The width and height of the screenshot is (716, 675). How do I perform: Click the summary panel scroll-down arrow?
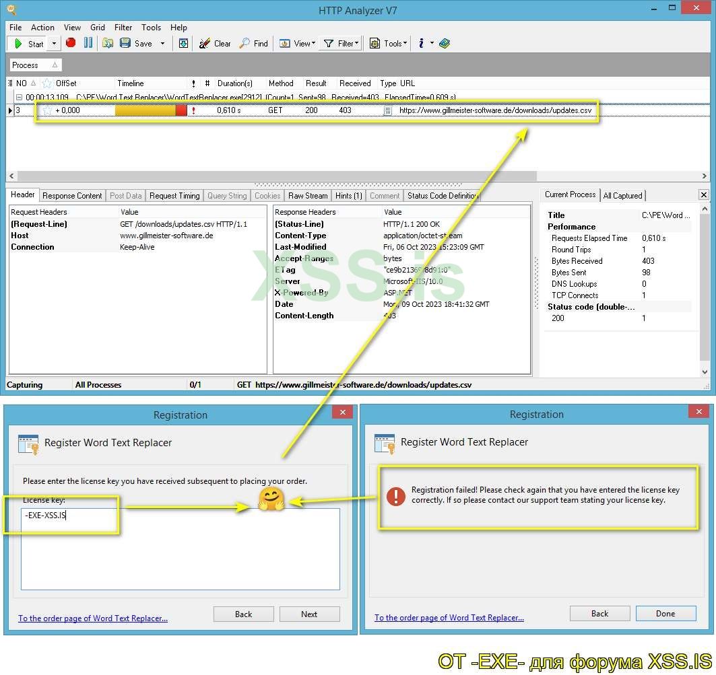pyautogui.click(x=705, y=372)
